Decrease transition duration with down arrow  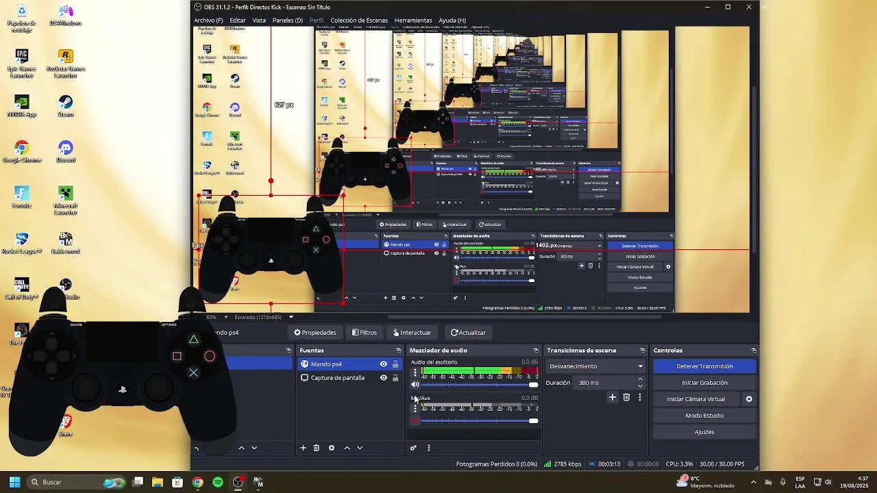[x=641, y=385]
